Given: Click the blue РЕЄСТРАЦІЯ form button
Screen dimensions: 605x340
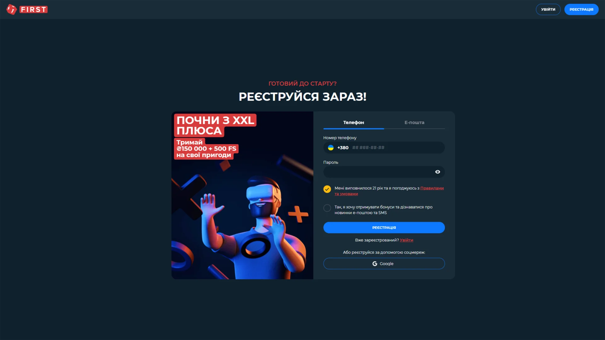Looking at the screenshot, I should pyautogui.click(x=384, y=228).
